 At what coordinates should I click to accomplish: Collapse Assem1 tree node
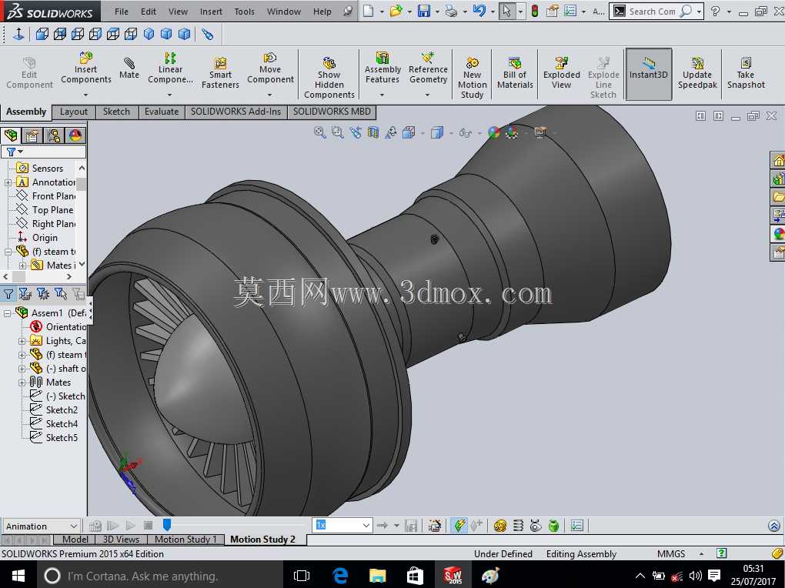tap(7, 313)
